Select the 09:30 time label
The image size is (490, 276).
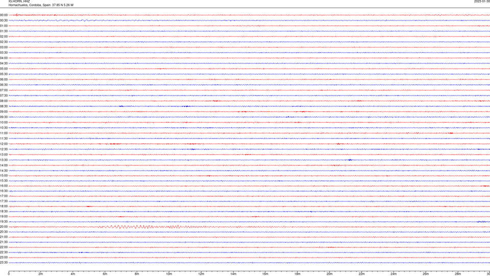coord(4,117)
